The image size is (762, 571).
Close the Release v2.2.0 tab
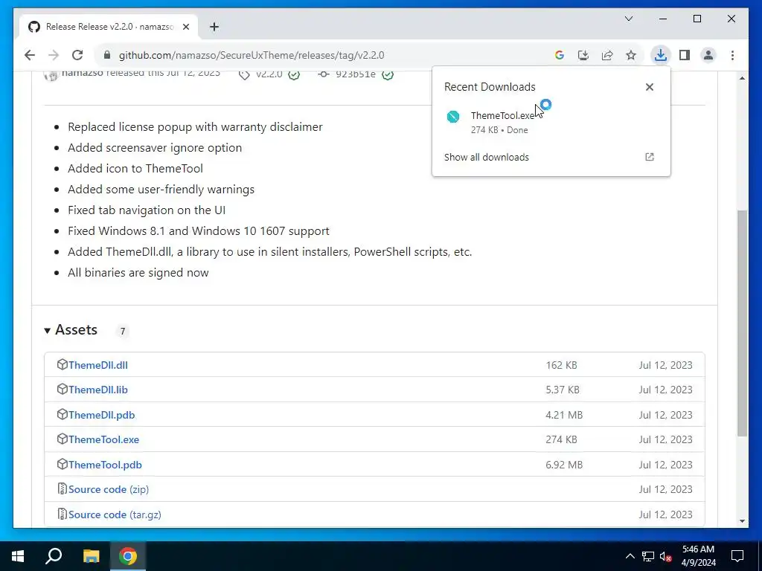185,27
